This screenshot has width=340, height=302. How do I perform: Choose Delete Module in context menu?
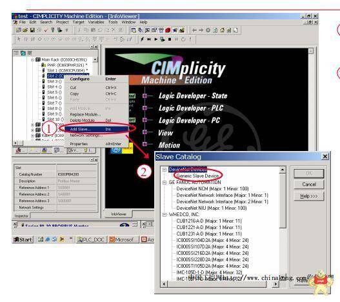97,121
